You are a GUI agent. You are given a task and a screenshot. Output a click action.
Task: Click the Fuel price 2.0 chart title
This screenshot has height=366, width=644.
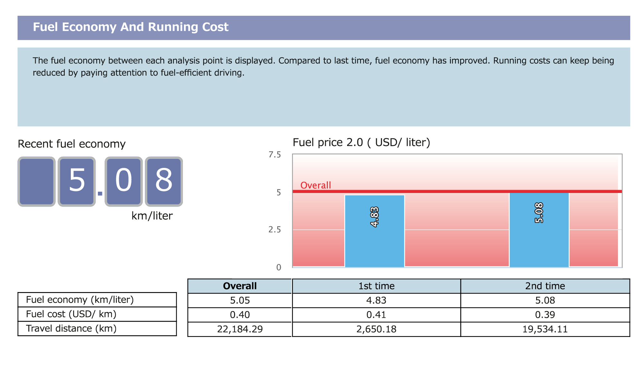(361, 142)
